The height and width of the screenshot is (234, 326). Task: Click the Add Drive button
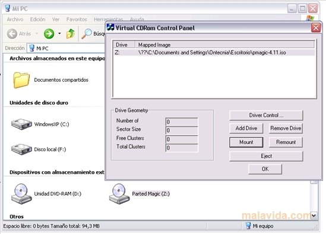246,129
